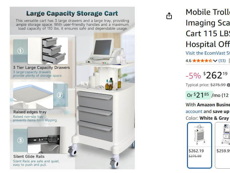Viewport: 230px width, 173px height.
Task: Open the star rating breakdown chevron
Action: coord(215,61)
